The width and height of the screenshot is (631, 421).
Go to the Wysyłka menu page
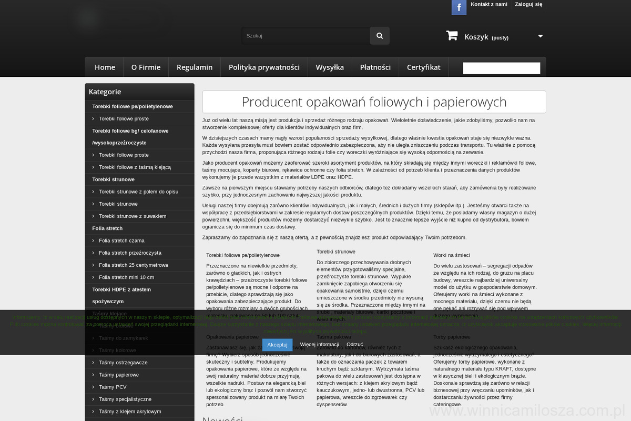point(329,67)
